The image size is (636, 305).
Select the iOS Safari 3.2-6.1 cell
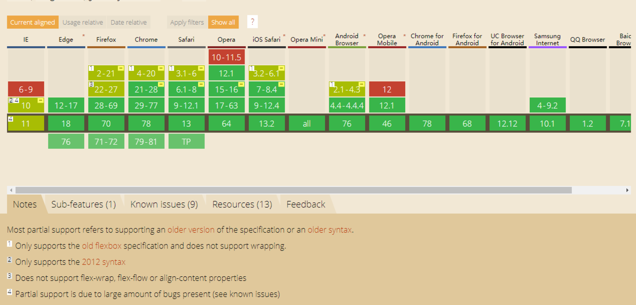click(267, 73)
